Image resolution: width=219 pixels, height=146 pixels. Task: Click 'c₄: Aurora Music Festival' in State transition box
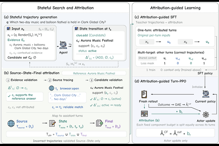[x=95, y=41]
